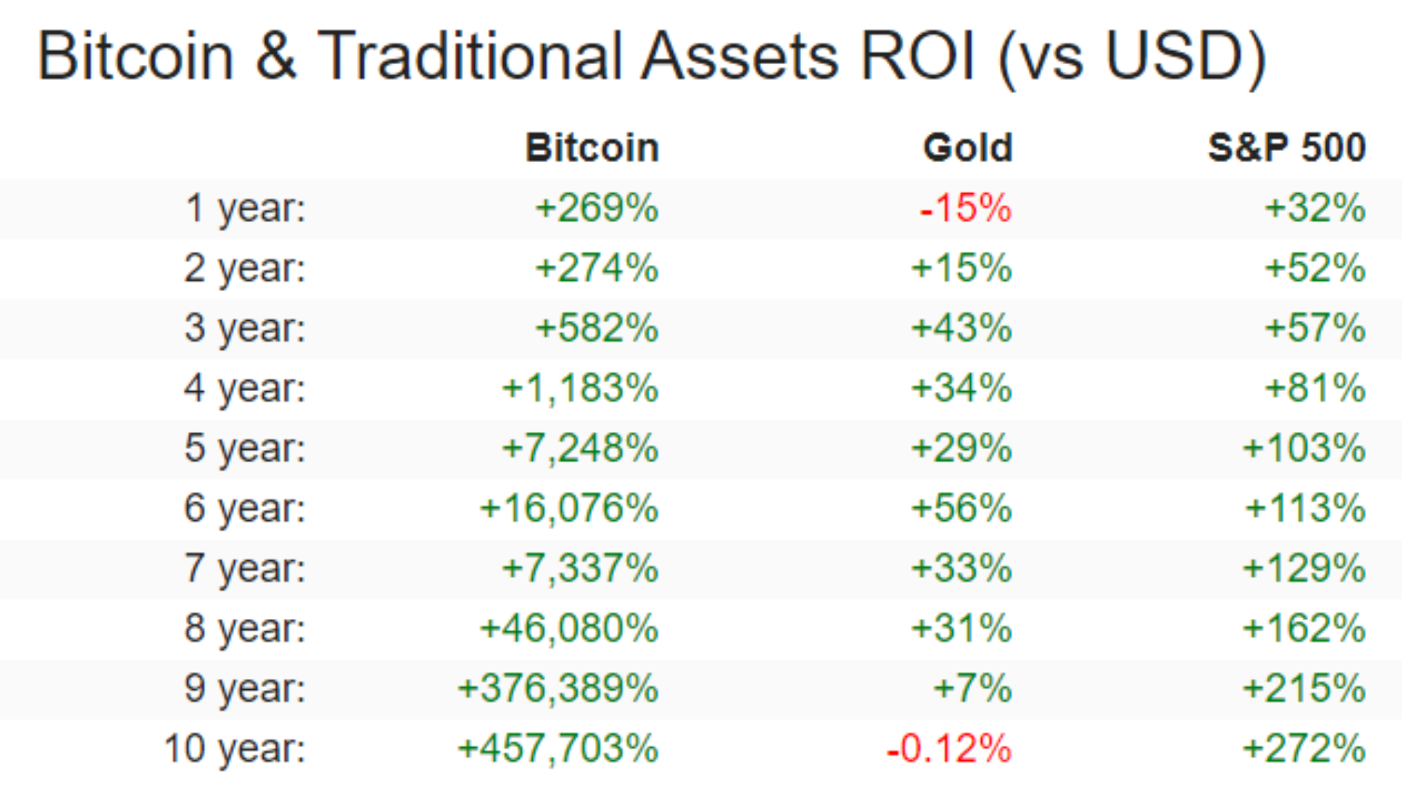Image resolution: width=1402 pixels, height=805 pixels.
Task: Click the S&P 500 +103% value
Action: click(1304, 449)
